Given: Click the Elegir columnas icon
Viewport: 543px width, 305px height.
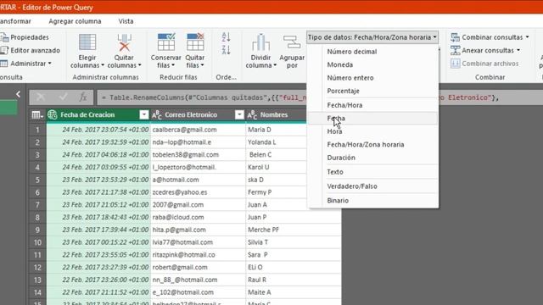Looking at the screenshot, I should pos(87,42).
